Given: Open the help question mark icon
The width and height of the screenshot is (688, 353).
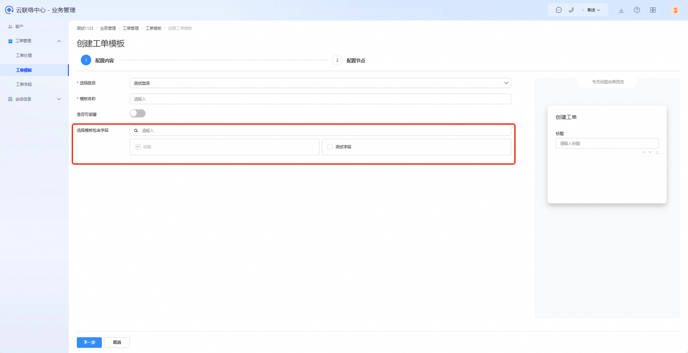Looking at the screenshot, I should (x=637, y=10).
